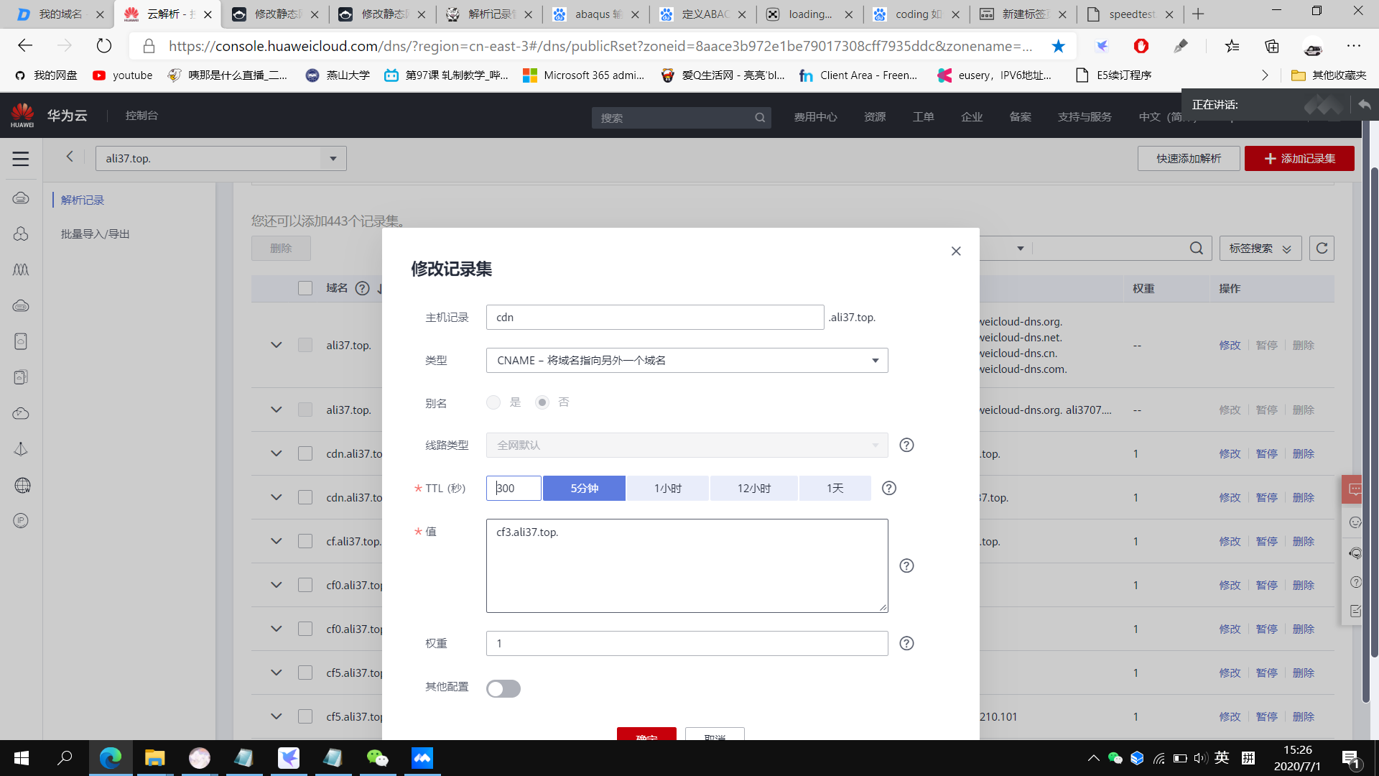1379x776 pixels.
Task: Open WeChat from the Windows taskbar
Action: coord(377,758)
